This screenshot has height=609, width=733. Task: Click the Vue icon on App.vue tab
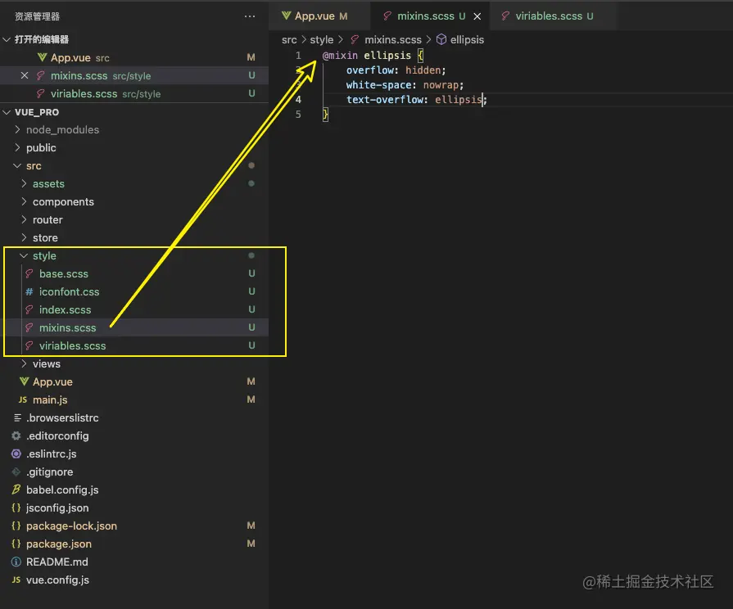(286, 16)
